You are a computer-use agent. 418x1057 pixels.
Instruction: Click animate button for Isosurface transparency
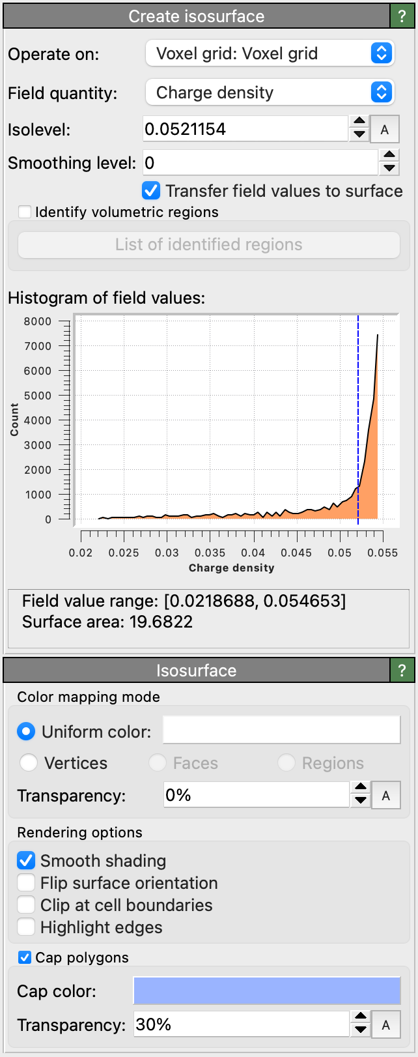pyautogui.click(x=385, y=796)
